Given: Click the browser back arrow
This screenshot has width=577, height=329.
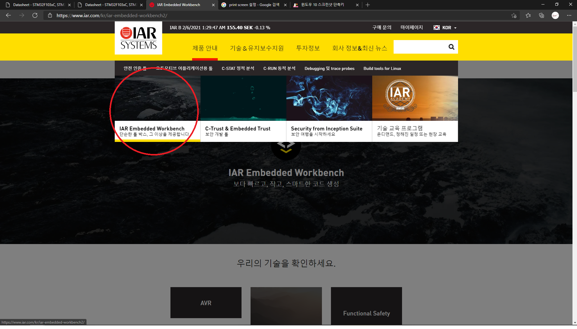Looking at the screenshot, I should (x=8, y=15).
